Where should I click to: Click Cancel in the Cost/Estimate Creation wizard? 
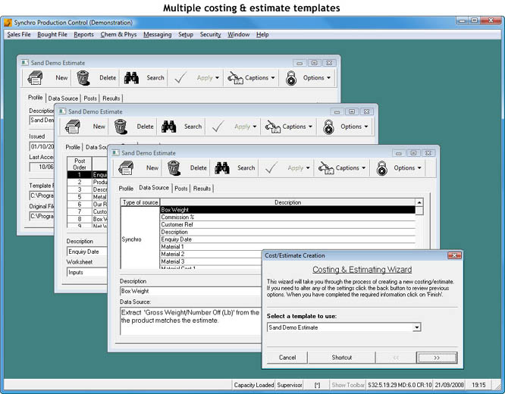tap(287, 358)
